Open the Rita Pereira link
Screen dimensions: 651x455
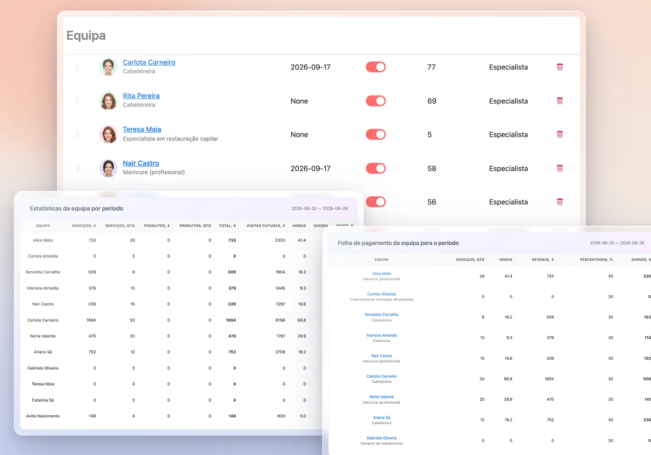tap(141, 96)
